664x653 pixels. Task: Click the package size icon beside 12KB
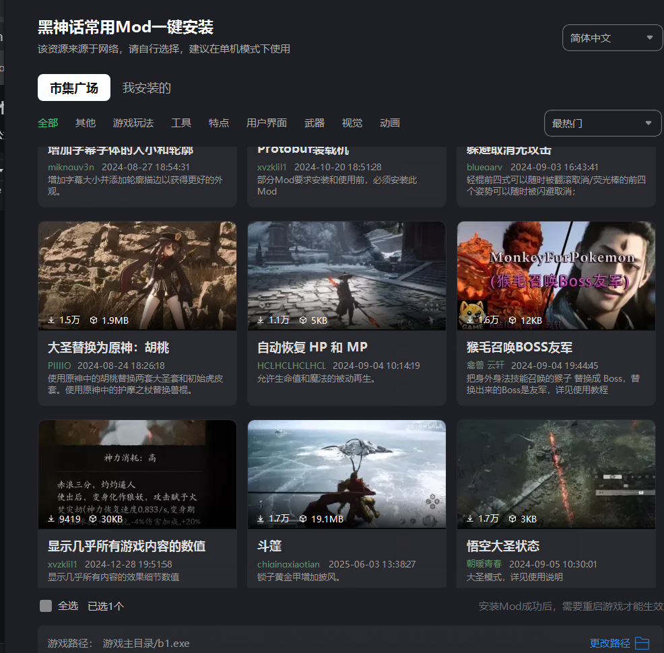coord(512,320)
